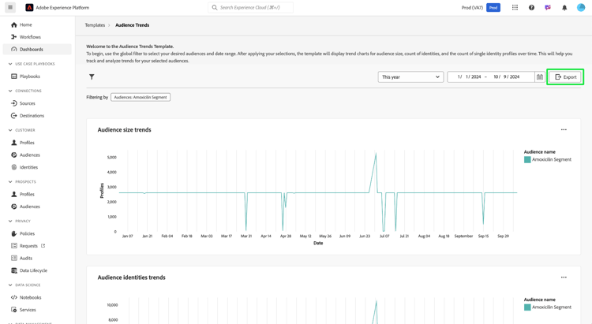
Task: Click the Audience identities trends title
Action: 131,277
